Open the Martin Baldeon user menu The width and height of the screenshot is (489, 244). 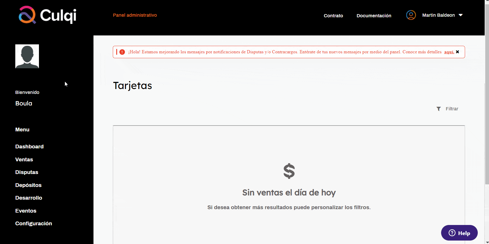click(438, 15)
